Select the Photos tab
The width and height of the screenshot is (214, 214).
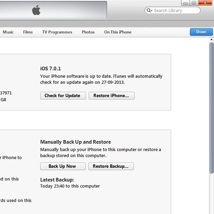click(x=88, y=32)
